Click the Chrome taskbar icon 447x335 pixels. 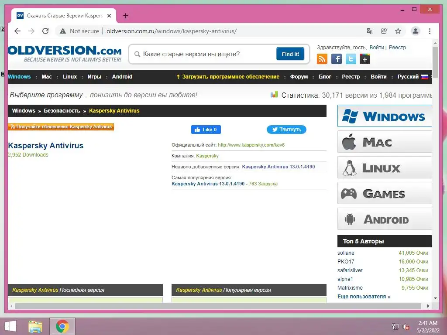(x=62, y=326)
